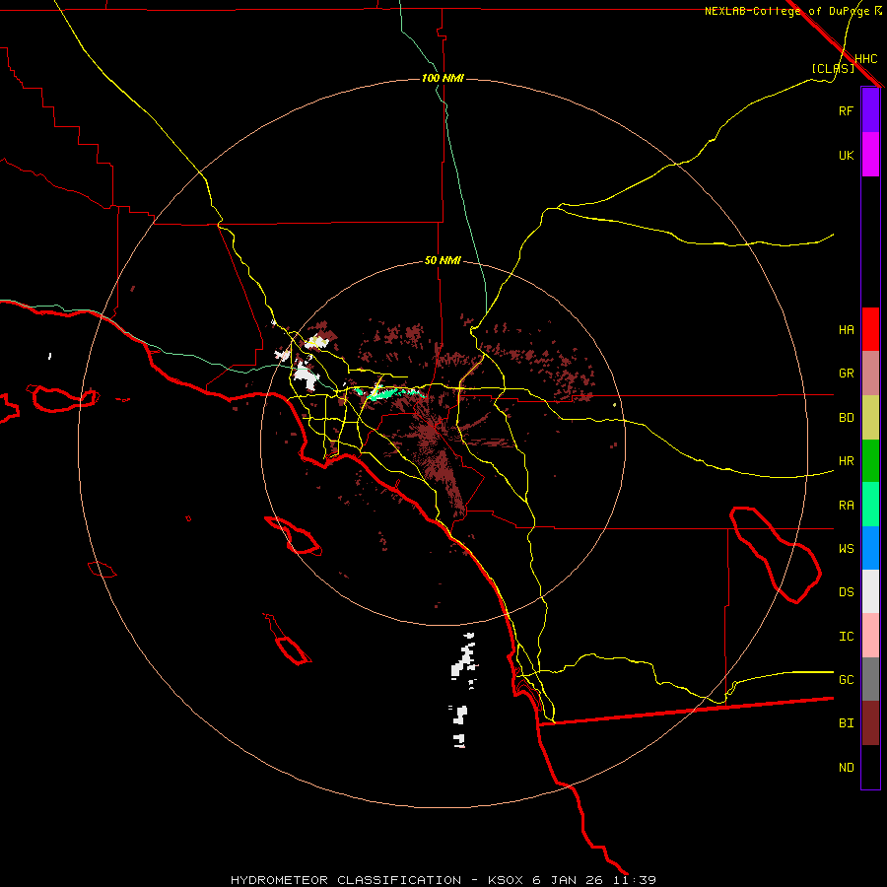Click the GR legend label

pyautogui.click(x=846, y=374)
